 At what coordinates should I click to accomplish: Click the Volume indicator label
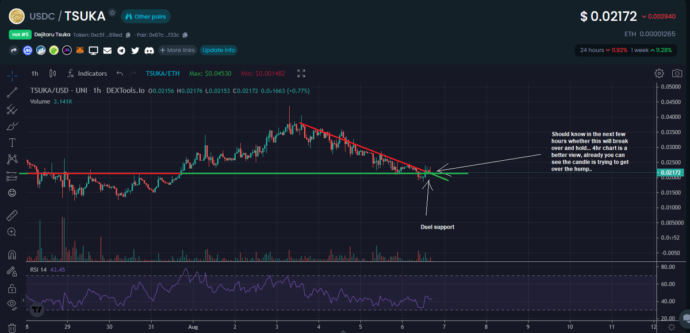[40, 102]
